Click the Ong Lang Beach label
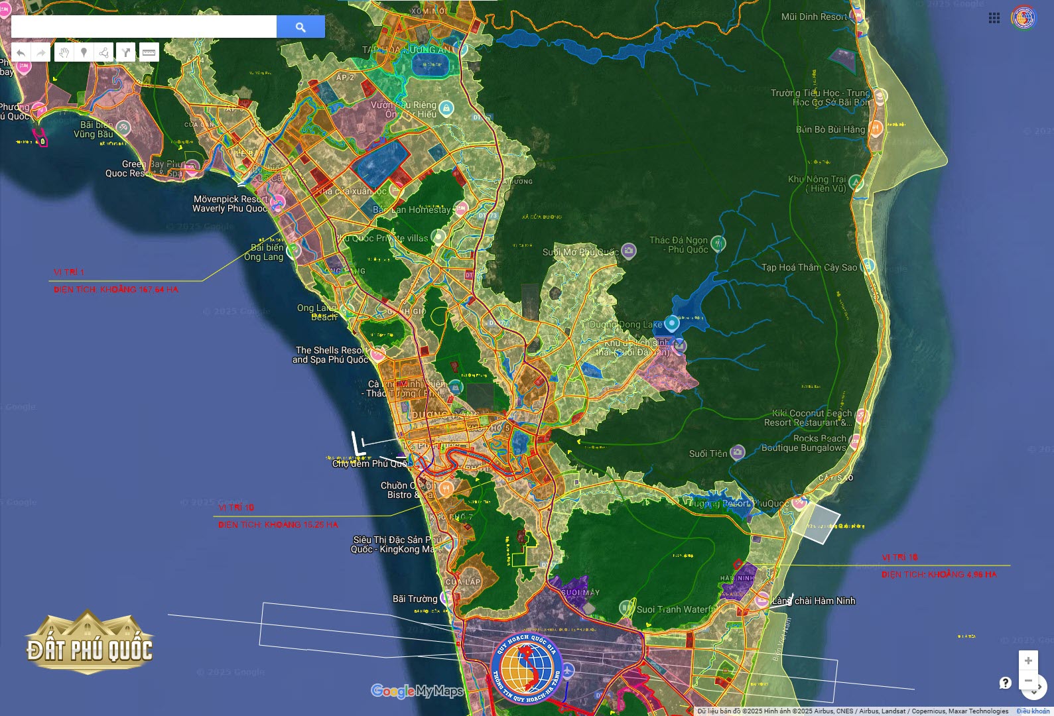1054x716 pixels. click(317, 312)
